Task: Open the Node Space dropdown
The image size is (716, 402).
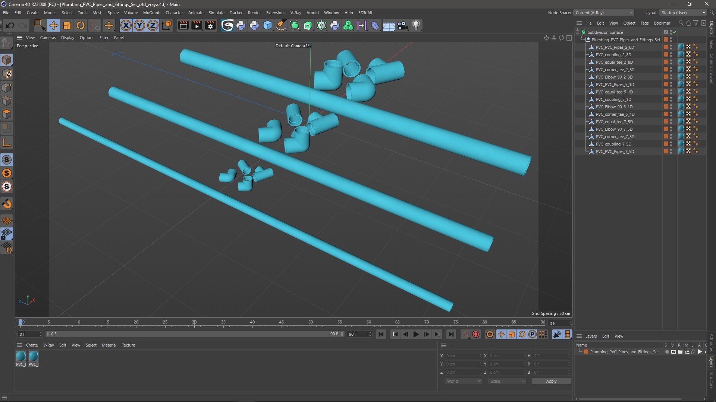Action: pos(603,13)
